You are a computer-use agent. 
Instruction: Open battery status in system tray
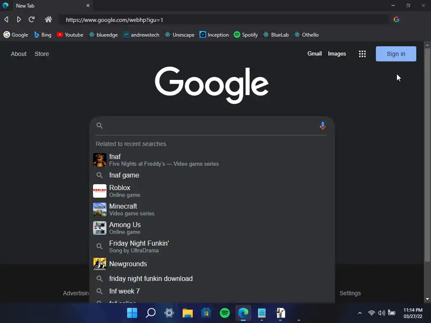(392, 313)
